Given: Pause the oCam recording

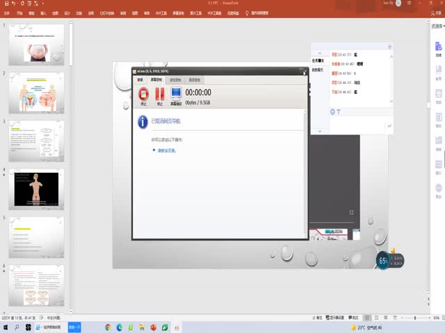Looking at the screenshot, I should 160,95.
